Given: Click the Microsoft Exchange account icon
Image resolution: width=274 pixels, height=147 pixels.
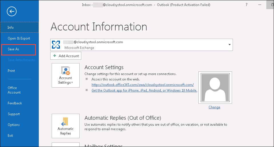Looking at the screenshot, I should 56,45.
